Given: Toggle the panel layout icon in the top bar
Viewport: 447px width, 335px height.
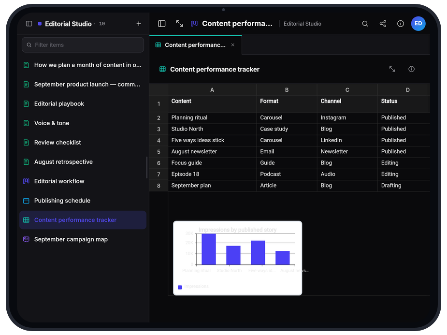Looking at the screenshot, I should click(161, 24).
